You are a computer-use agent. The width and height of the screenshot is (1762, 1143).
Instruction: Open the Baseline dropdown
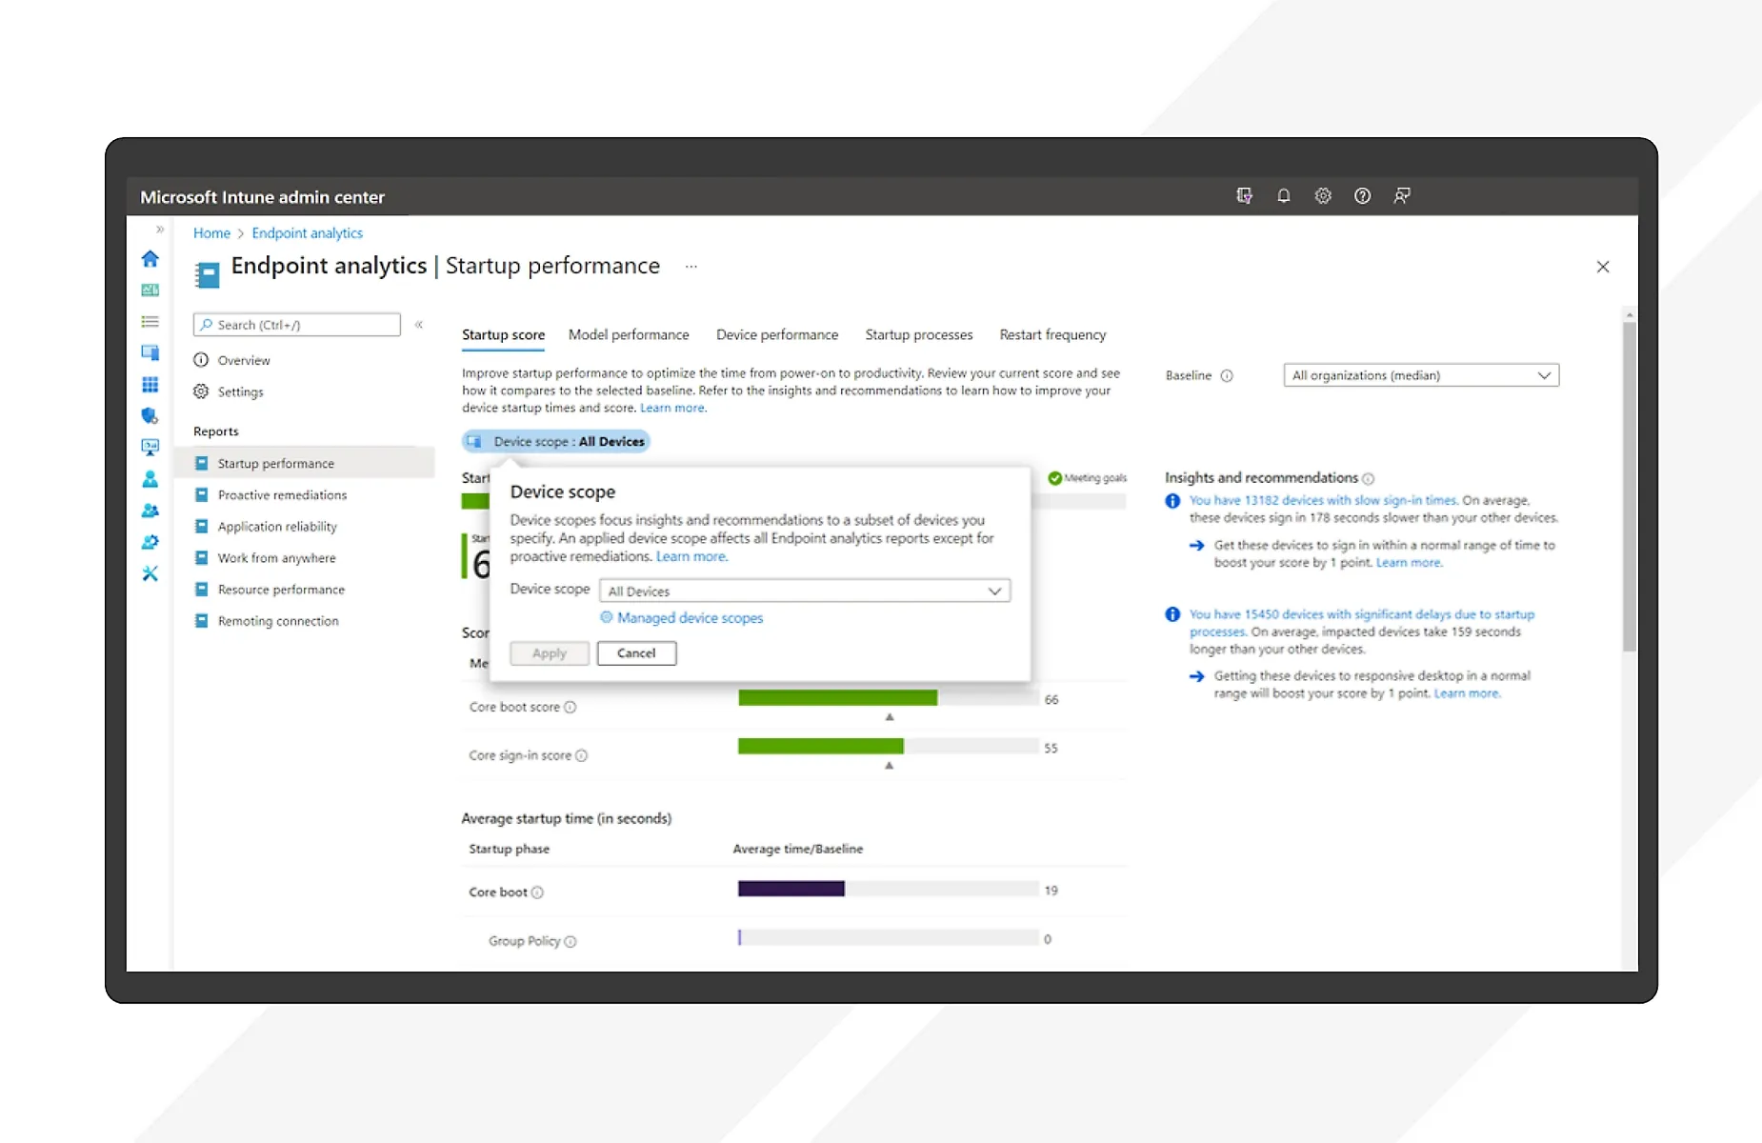click(x=1421, y=375)
